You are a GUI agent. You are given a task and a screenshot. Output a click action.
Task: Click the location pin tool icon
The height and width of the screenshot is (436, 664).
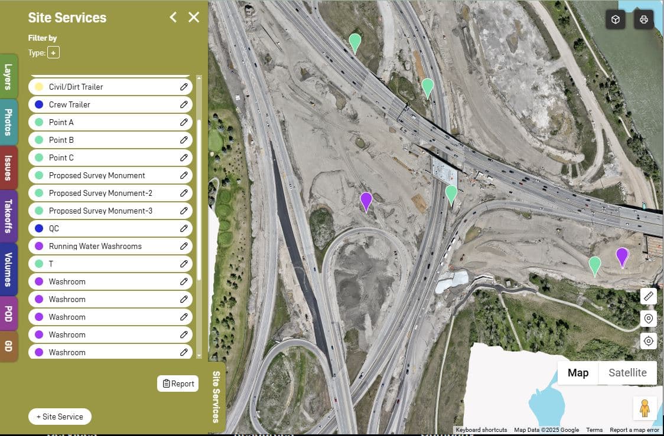(x=648, y=319)
